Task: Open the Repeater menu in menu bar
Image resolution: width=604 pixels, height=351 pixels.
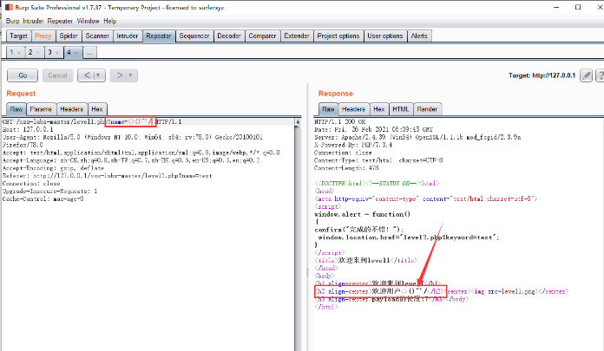Action: click(60, 21)
